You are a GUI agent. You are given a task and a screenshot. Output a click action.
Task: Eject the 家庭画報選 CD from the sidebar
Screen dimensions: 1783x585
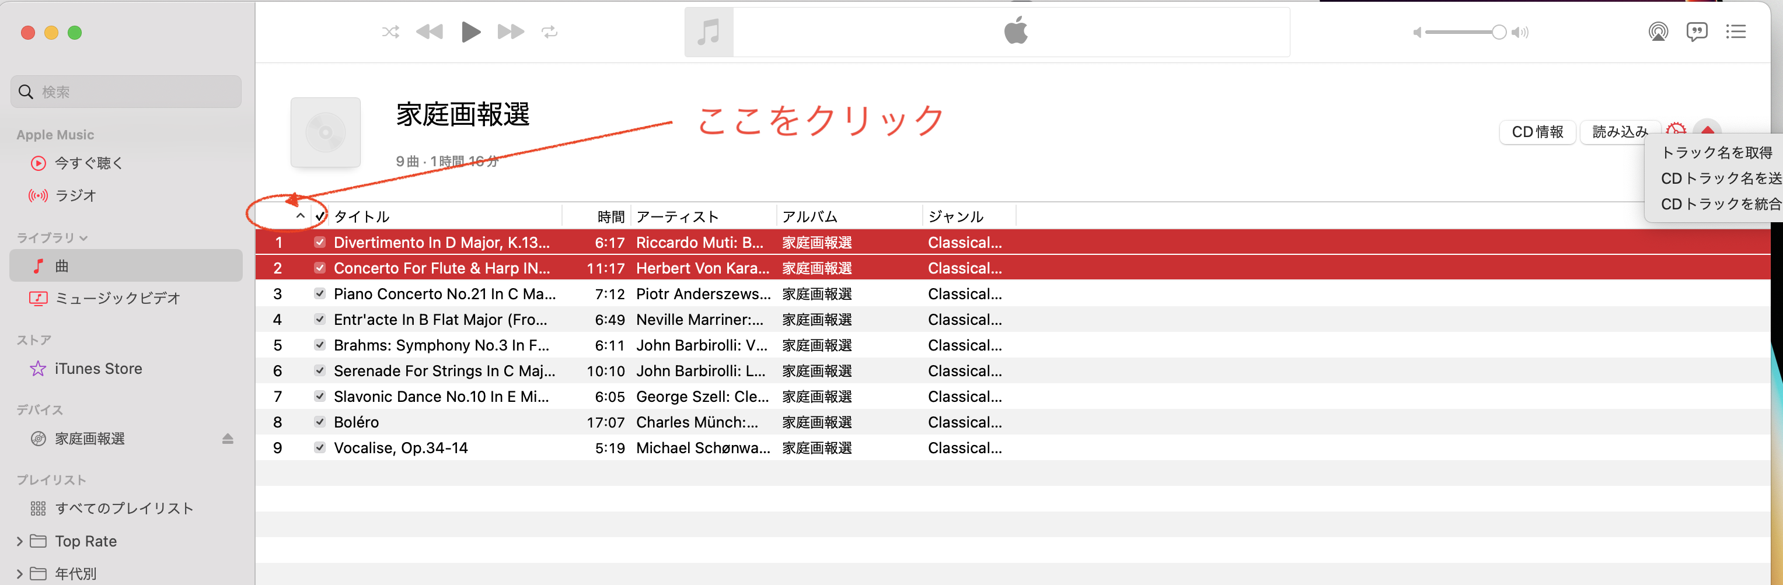228,439
